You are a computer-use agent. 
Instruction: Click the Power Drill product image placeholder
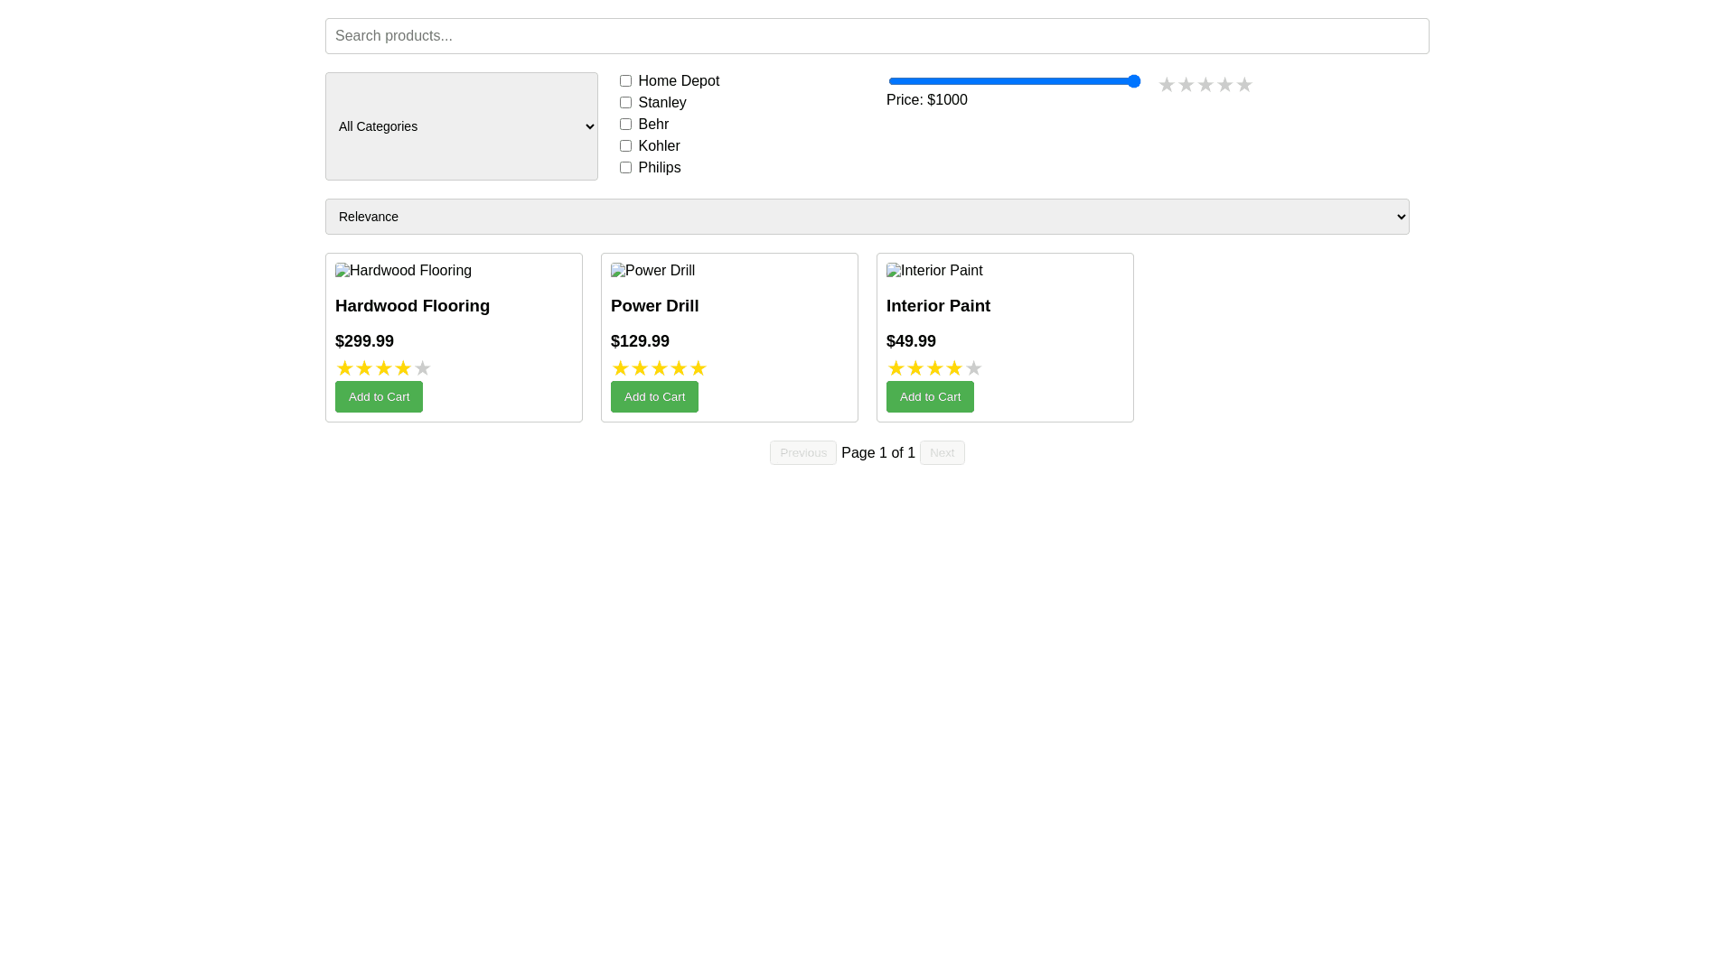pos(652,271)
